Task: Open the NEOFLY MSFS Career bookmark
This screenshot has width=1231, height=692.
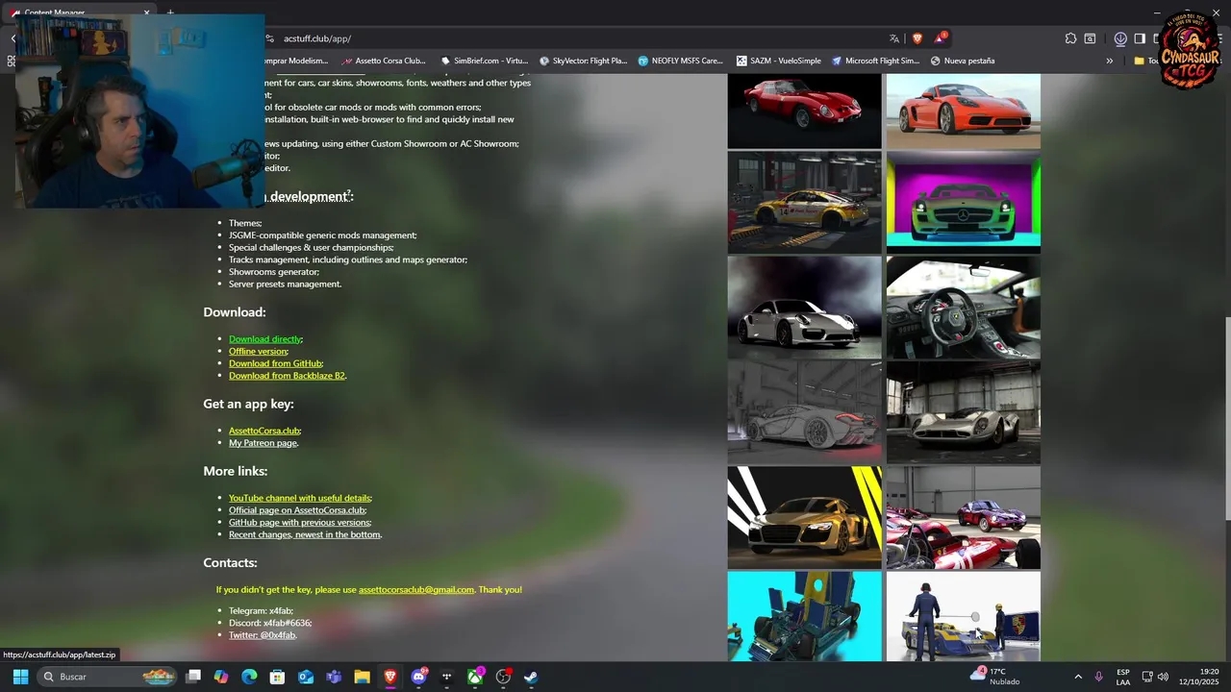Action: [x=680, y=61]
